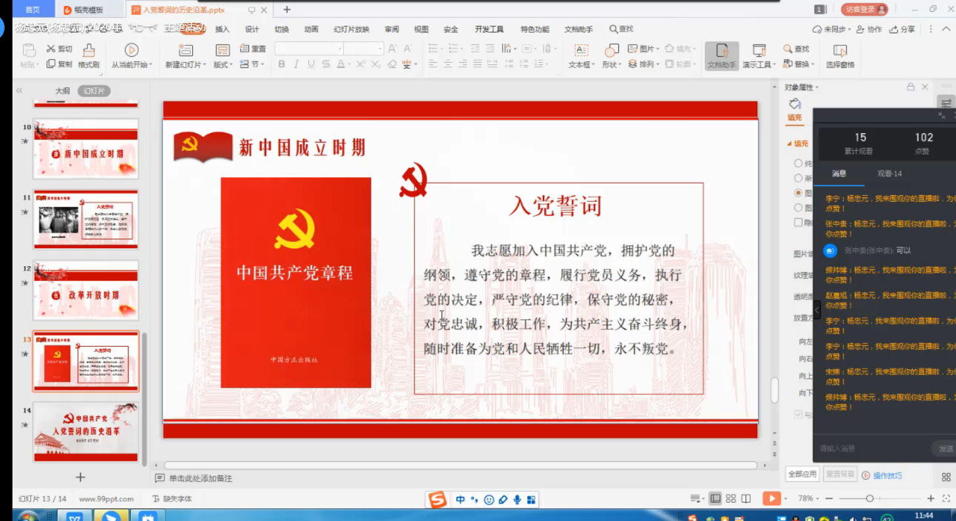Decrease font size button

408,48
